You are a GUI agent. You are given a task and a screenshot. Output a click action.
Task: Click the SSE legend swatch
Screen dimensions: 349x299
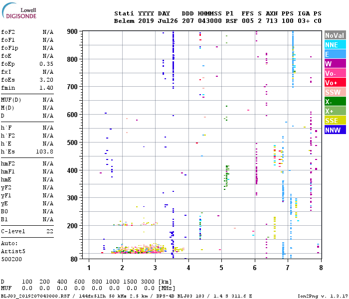click(335, 121)
